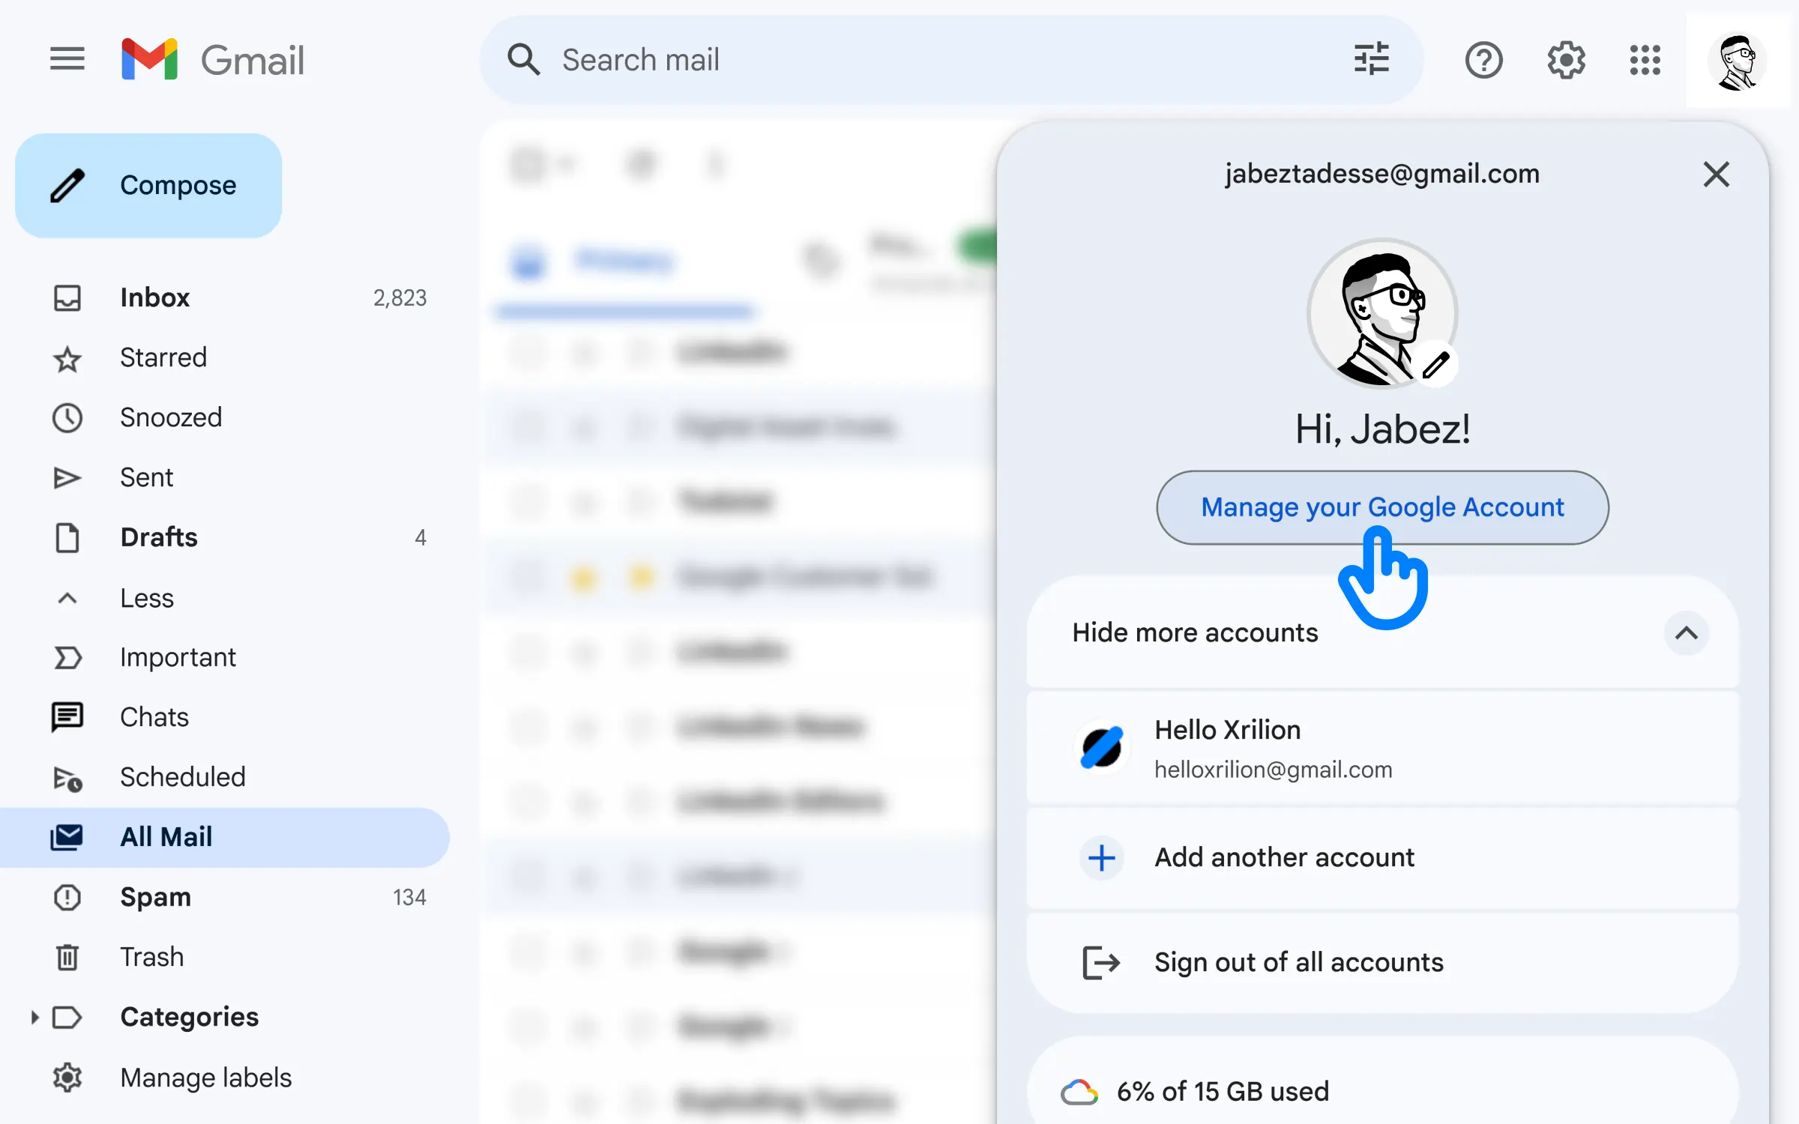Close the account panel

coord(1716,174)
